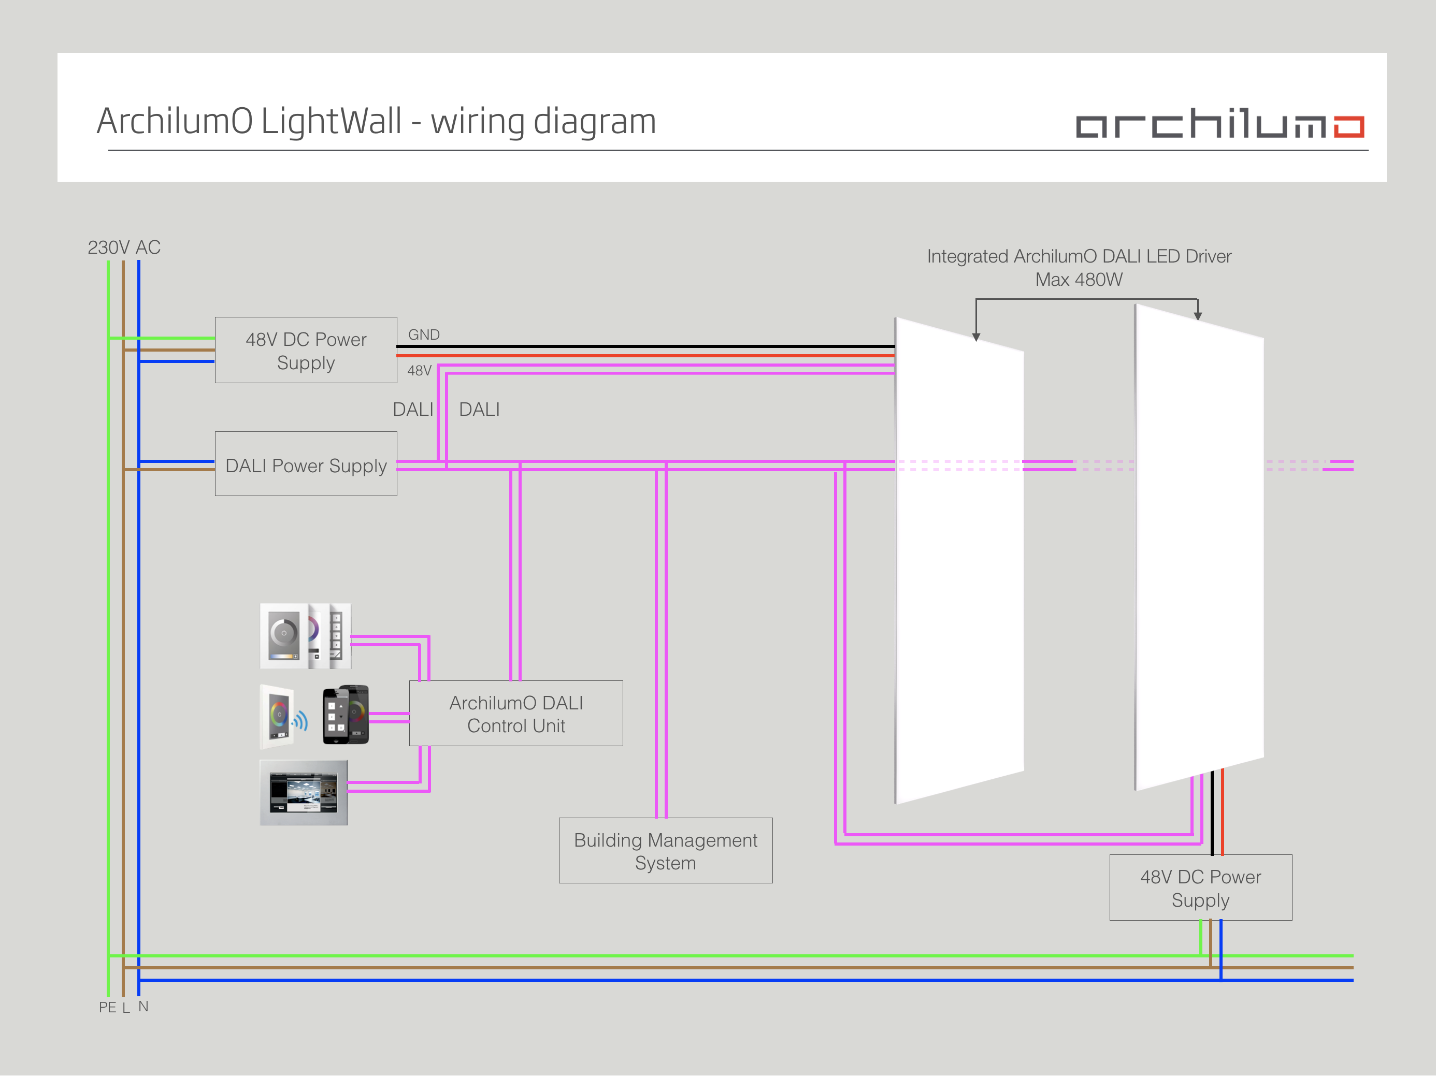Select the DALI Power Supply box
1436x1076 pixels.
click(x=306, y=464)
